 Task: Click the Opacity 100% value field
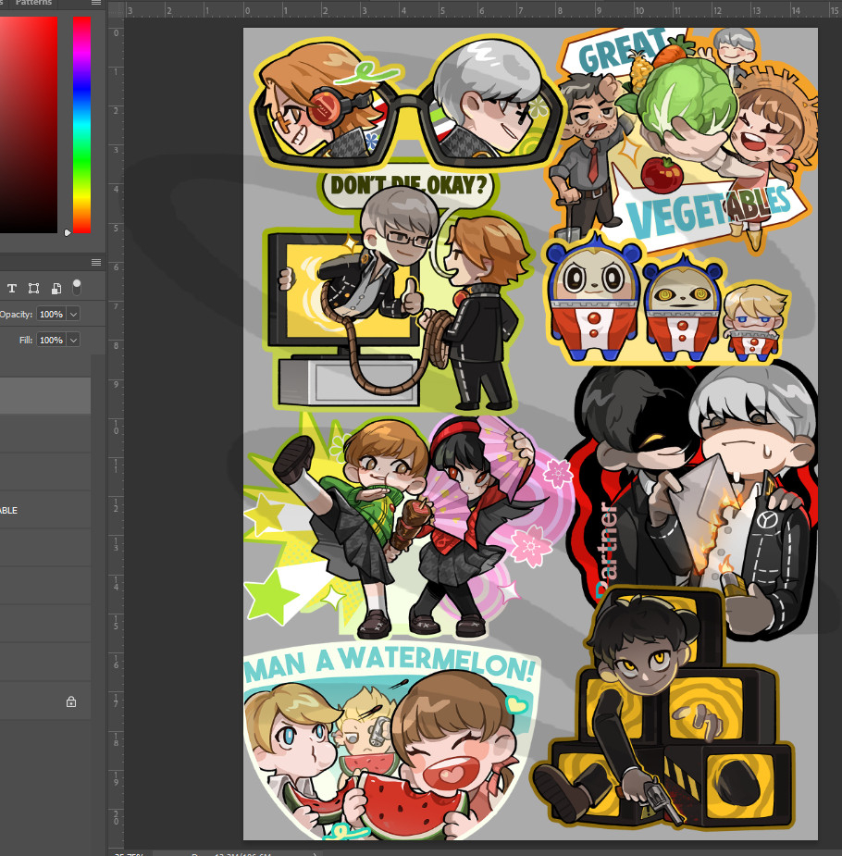[51, 315]
